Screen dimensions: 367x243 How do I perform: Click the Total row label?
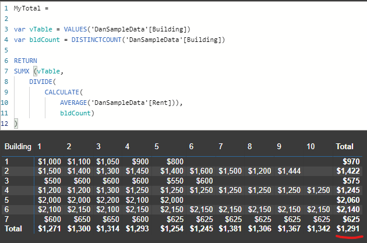click(13, 228)
